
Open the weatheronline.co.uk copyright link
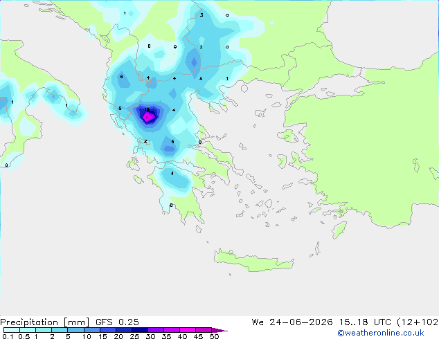coord(380,333)
